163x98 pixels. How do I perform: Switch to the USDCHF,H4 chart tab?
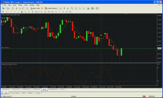(16, 89)
